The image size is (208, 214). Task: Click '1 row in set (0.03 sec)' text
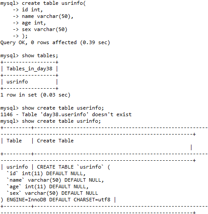pos(35,95)
